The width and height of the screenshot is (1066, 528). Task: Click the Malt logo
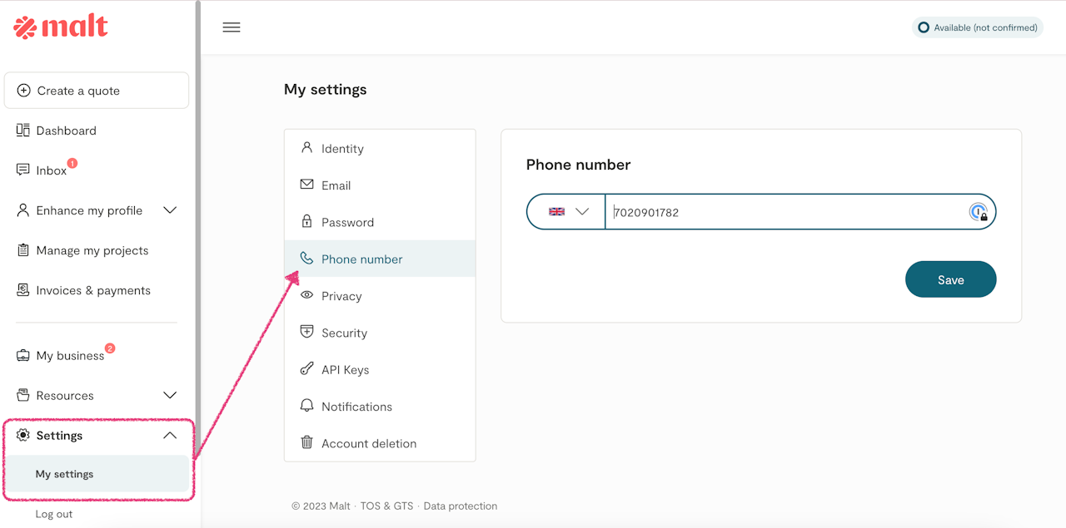point(61,27)
